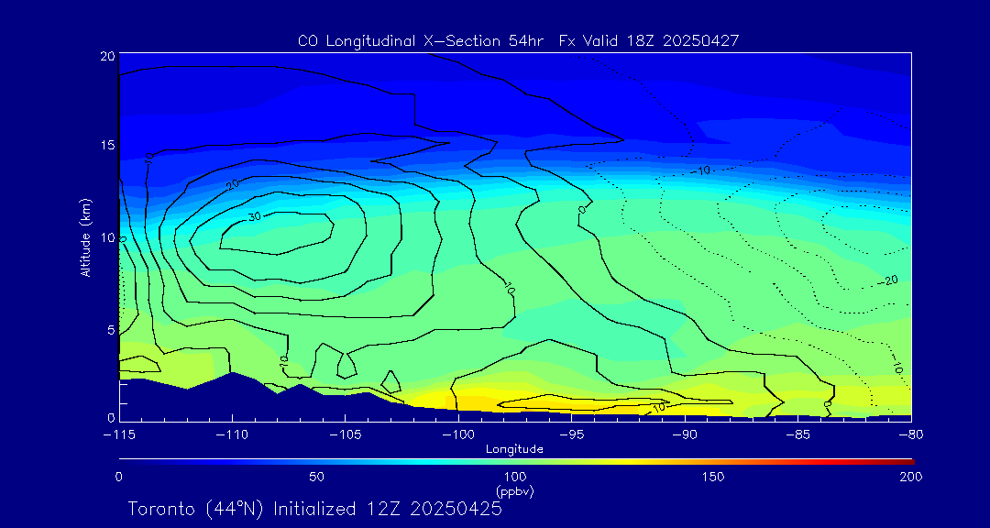The width and height of the screenshot is (990, 528).
Task: Click the CO ppbv color scale bar
Action: [516, 462]
